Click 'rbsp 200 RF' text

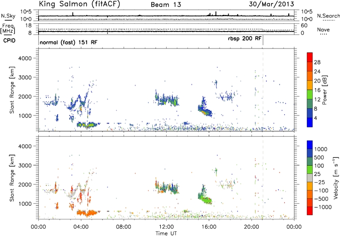coord(245,38)
